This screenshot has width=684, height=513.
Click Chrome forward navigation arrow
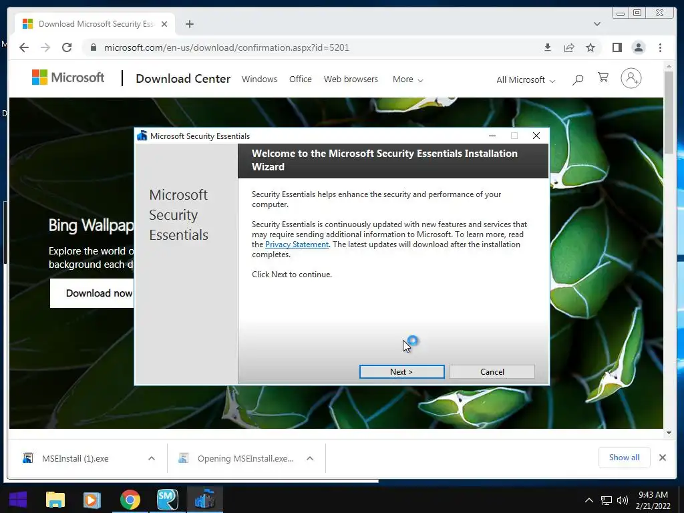click(45, 47)
